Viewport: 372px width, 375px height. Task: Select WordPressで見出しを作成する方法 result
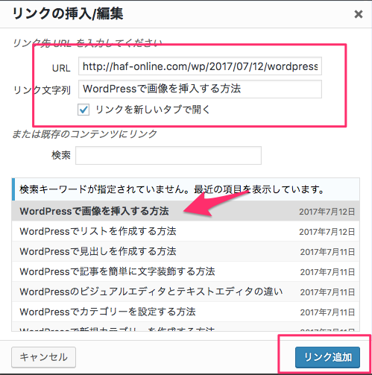pyautogui.click(x=186, y=251)
